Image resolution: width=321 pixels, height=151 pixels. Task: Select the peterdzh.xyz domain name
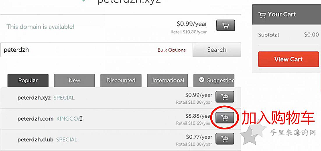[34, 98]
